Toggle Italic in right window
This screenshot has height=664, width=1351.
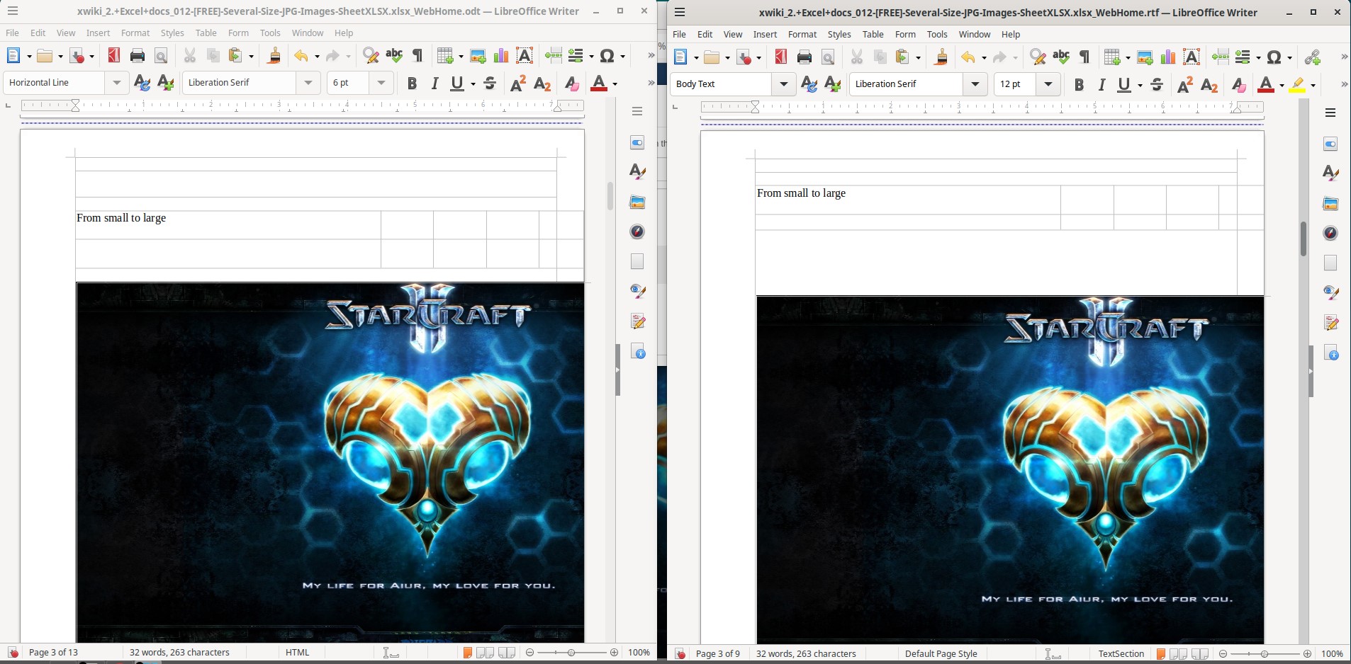1102,84
